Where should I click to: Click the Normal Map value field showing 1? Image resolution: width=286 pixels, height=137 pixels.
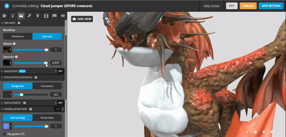[56, 126]
